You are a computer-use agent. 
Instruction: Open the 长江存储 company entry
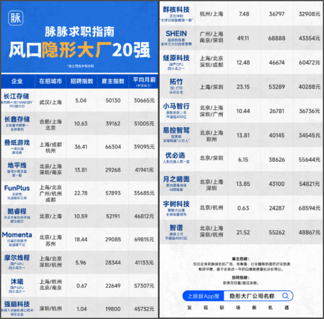[16, 96]
